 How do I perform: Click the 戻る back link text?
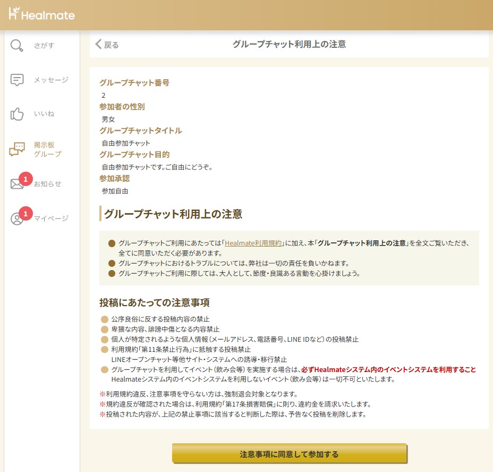(111, 45)
